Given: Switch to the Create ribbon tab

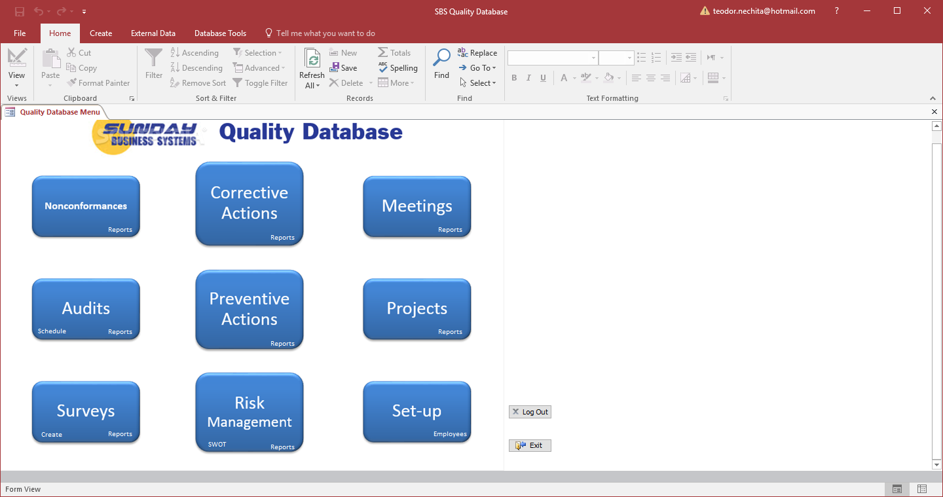Looking at the screenshot, I should 101,33.
